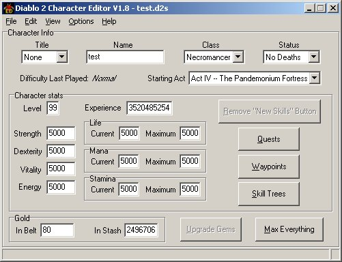Click the Experience input field
Image resolution: width=342 pixels, height=262 pixels.
coord(149,108)
